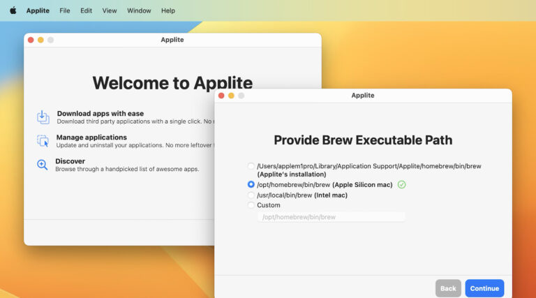Open the View menu
This screenshot has width=536, height=298.
click(x=110, y=10)
